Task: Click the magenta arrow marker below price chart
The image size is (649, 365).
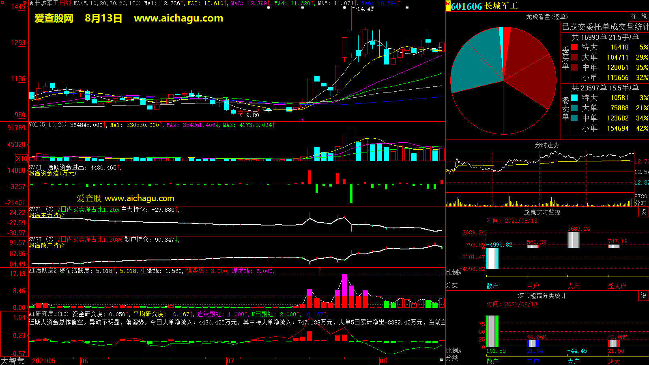Action: [302, 120]
